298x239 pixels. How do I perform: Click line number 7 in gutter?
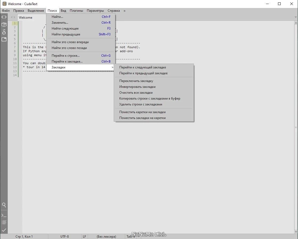(15, 47)
